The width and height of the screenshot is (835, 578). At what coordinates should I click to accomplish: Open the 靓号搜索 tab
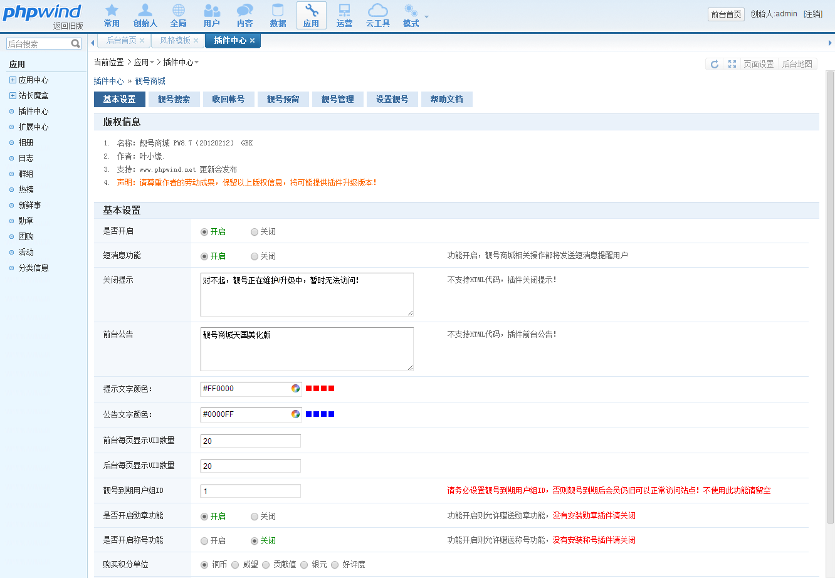pyautogui.click(x=174, y=100)
